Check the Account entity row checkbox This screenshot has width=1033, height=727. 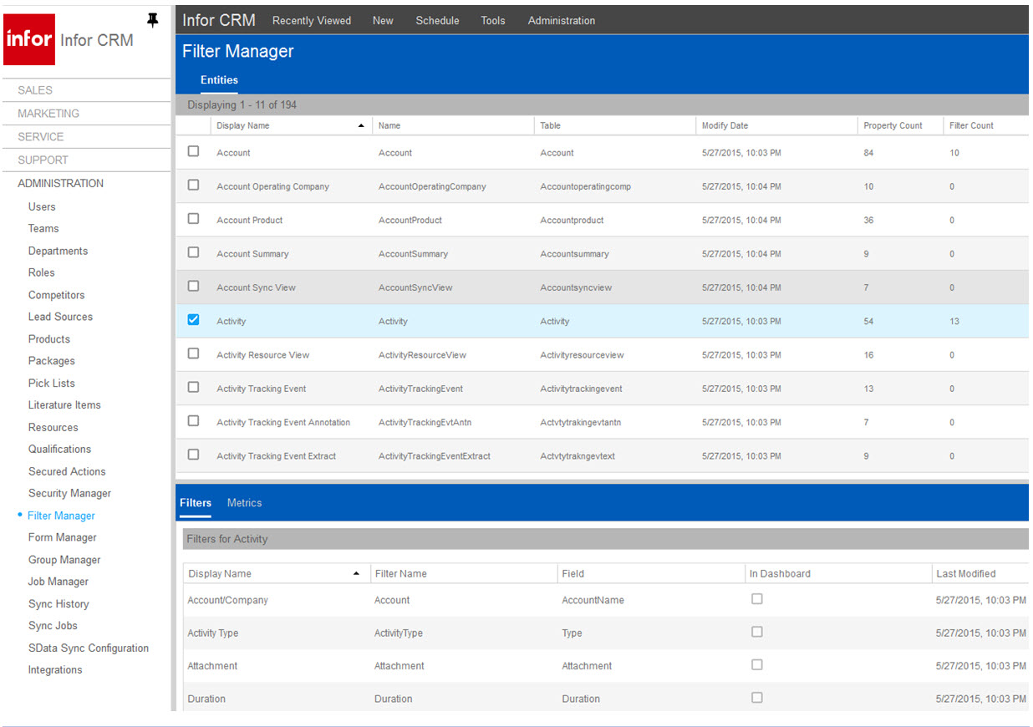point(193,151)
